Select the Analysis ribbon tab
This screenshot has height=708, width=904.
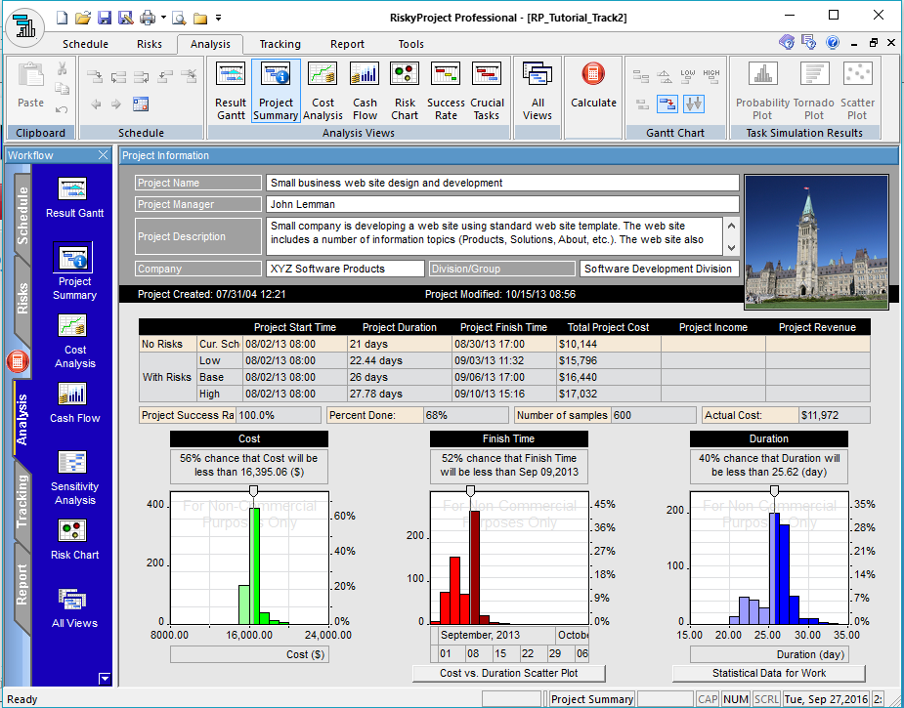[210, 44]
